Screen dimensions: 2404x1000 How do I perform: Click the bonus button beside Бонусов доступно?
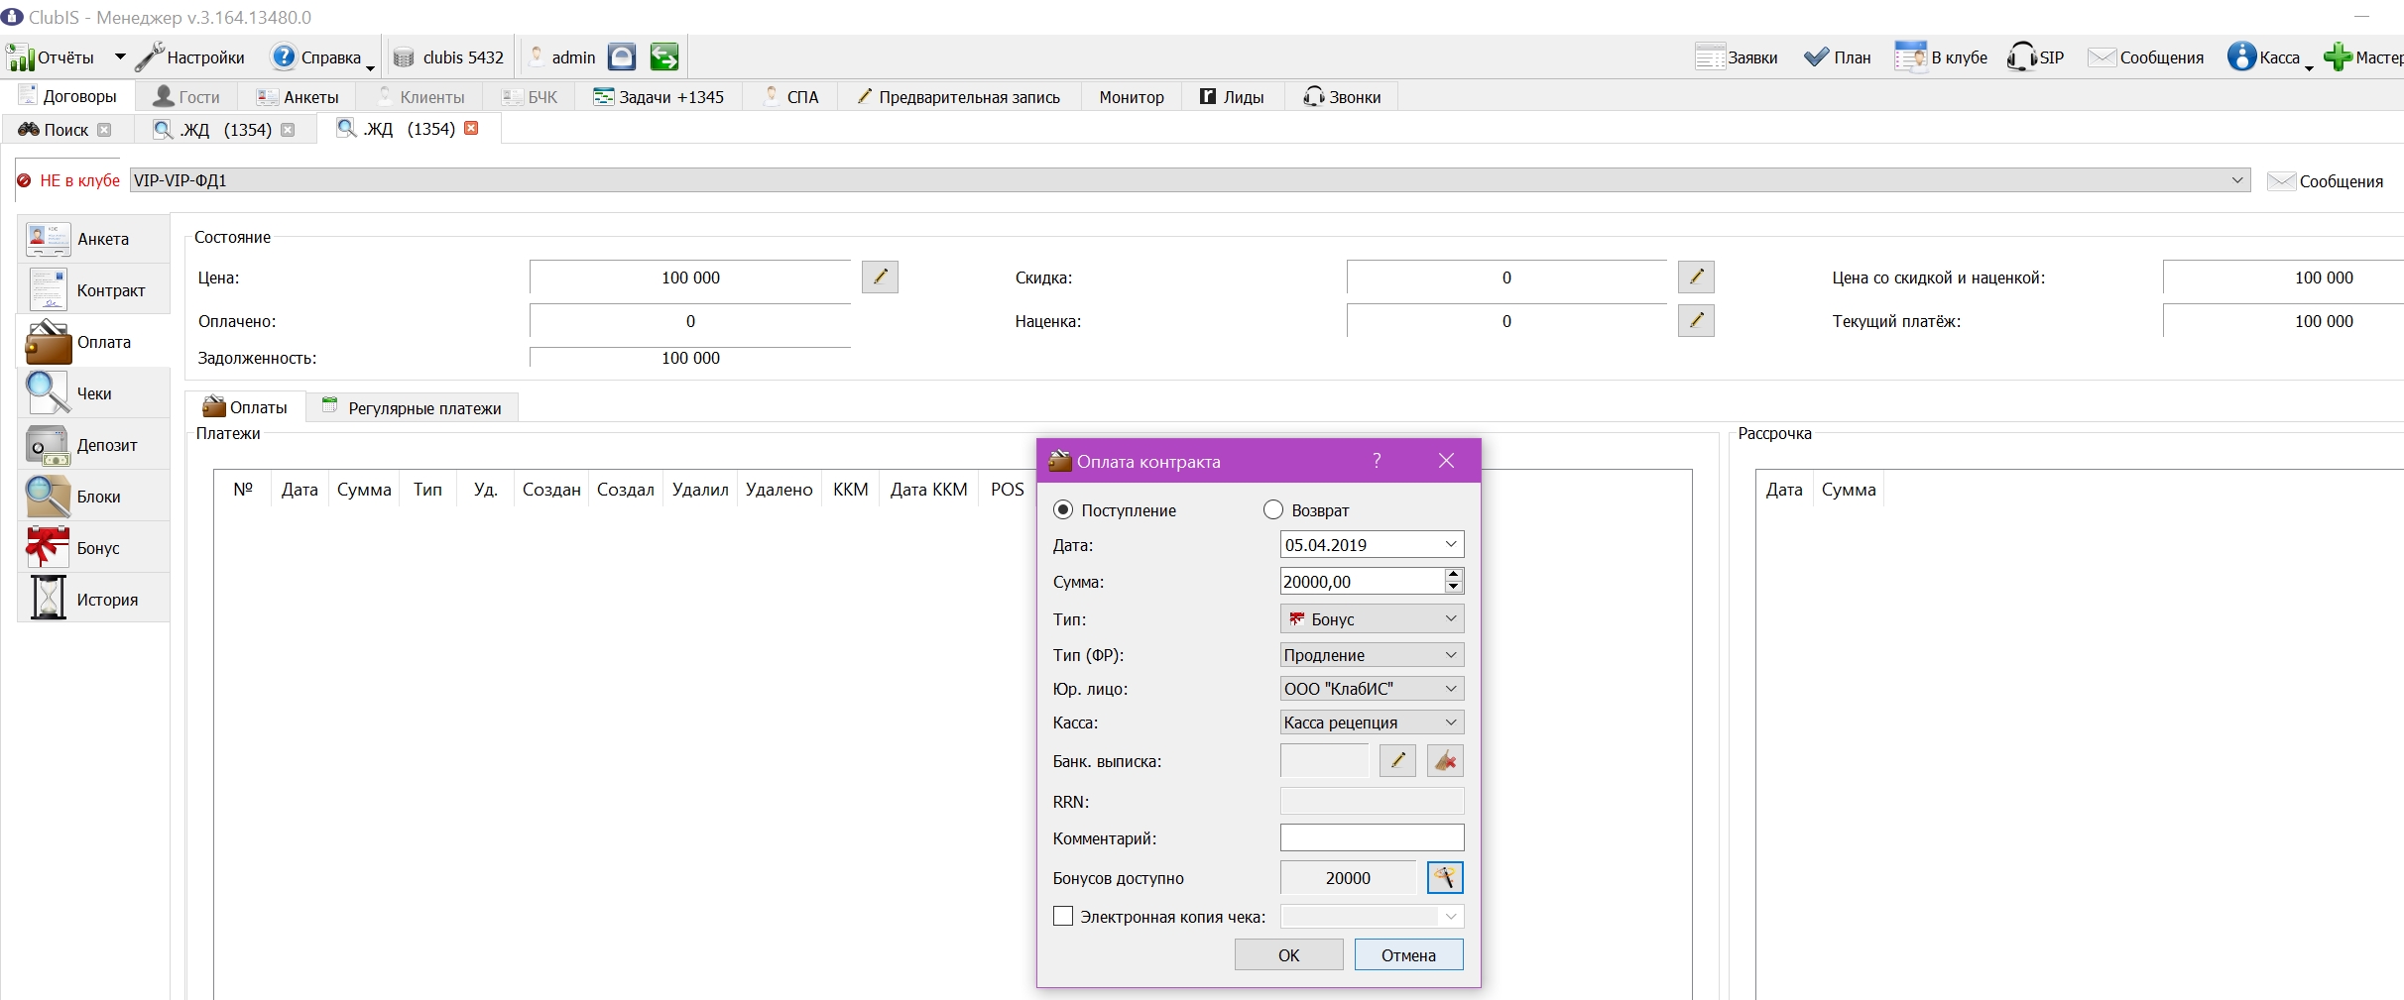[1445, 877]
